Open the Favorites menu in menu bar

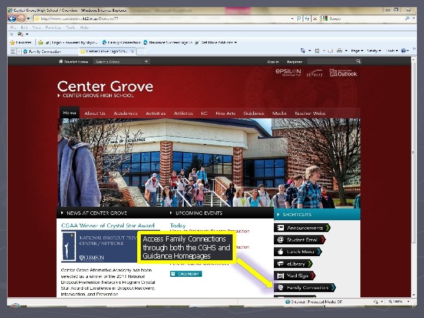[53, 27]
